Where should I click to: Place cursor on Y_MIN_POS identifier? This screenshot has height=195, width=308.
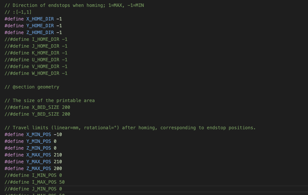coord(38,141)
